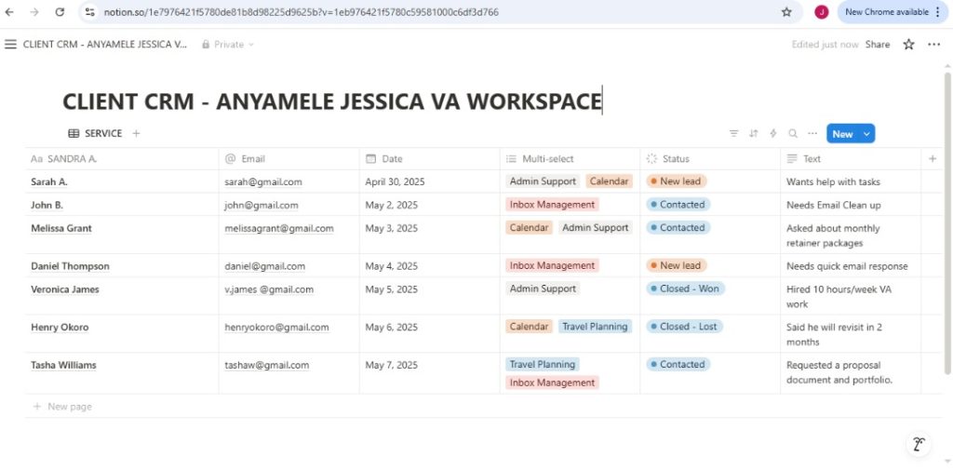The height and width of the screenshot is (470, 953).
Task: Toggle the Notion sidebar hamburger menu
Action: 10,44
